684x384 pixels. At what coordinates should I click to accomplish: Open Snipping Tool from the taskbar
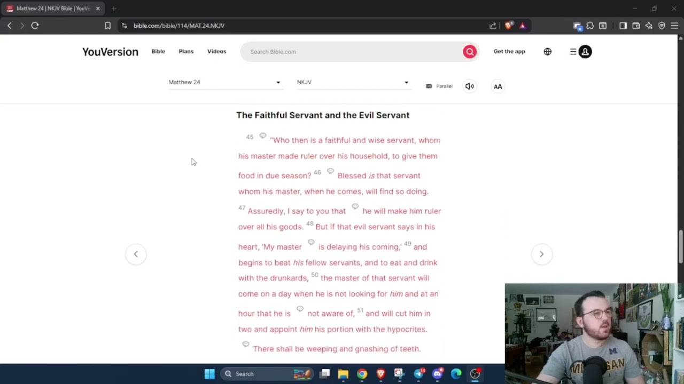(x=399, y=374)
